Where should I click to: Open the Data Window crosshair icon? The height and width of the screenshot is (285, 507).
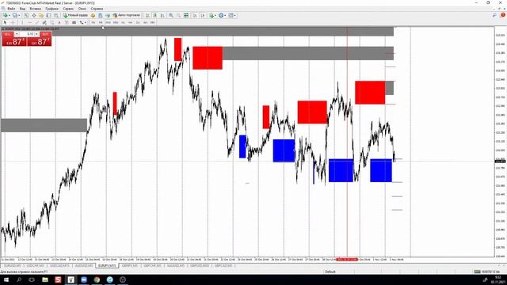point(33,15)
